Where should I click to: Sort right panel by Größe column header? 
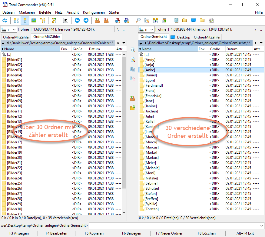pyautogui.click(x=217, y=49)
